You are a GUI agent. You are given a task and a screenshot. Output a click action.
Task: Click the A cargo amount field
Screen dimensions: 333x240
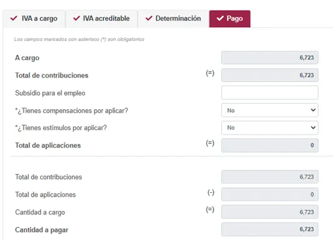click(270, 58)
